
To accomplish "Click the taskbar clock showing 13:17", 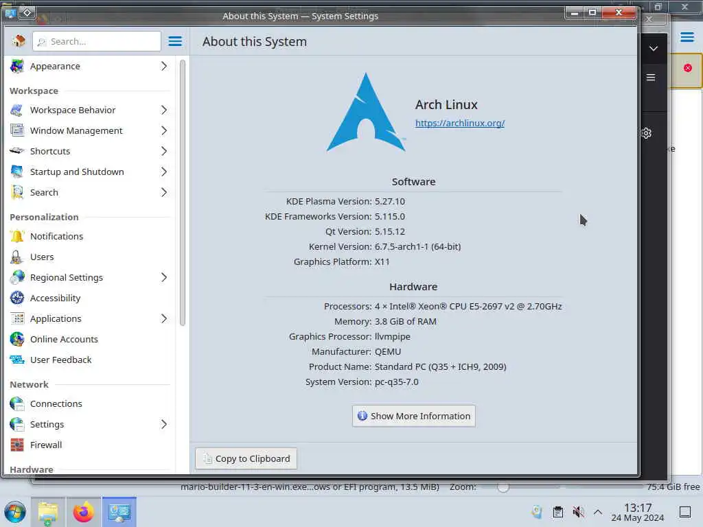I will 638,512.
